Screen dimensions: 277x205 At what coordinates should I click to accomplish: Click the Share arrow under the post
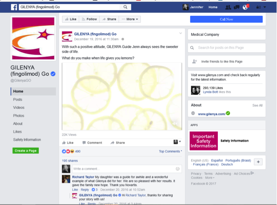[117, 142]
